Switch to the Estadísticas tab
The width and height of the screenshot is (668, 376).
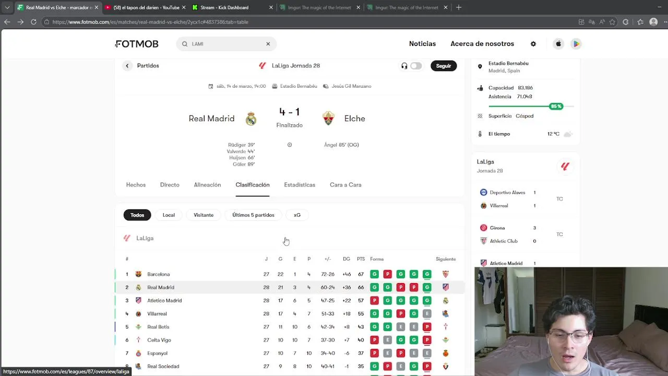click(x=300, y=185)
